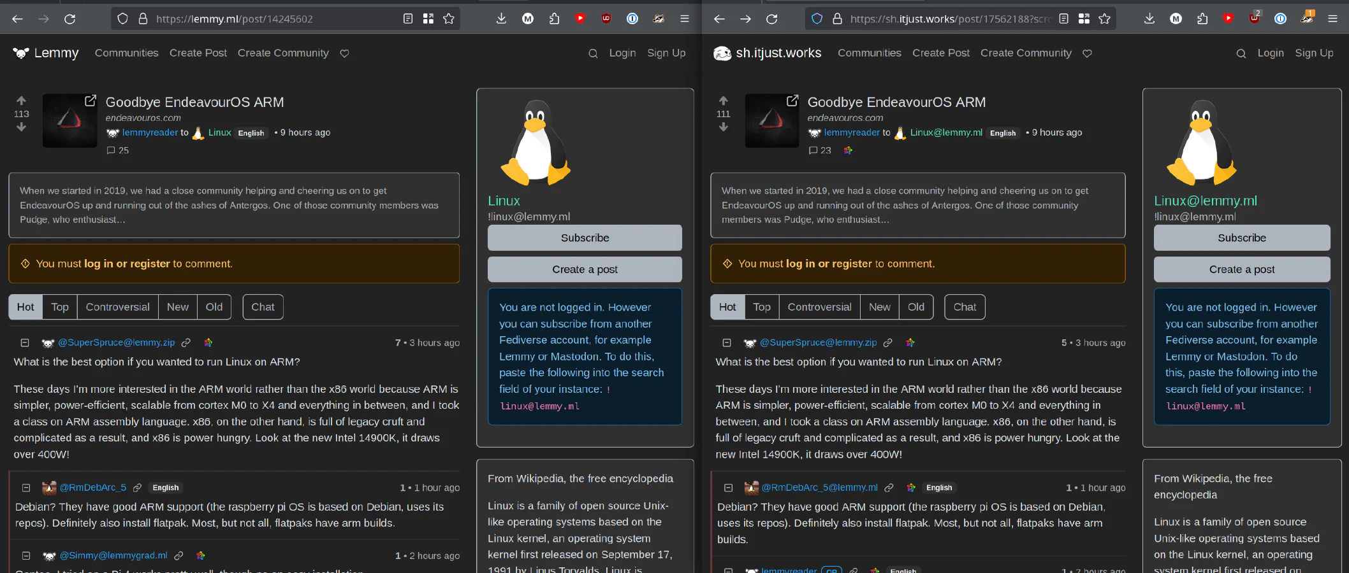Upvote the Goodbye EndeavourOS ARM post
Image resolution: width=1349 pixels, height=573 pixels.
[21, 100]
